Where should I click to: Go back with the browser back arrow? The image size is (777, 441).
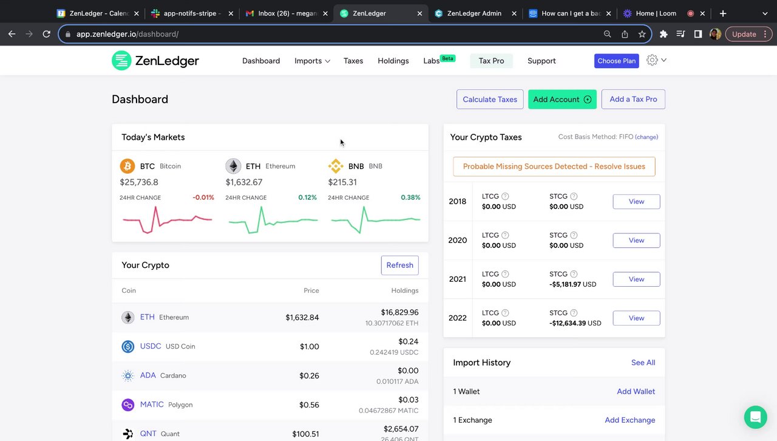tap(12, 34)
